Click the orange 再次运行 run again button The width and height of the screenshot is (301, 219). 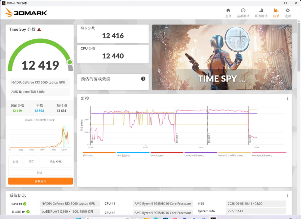point(40,181)
